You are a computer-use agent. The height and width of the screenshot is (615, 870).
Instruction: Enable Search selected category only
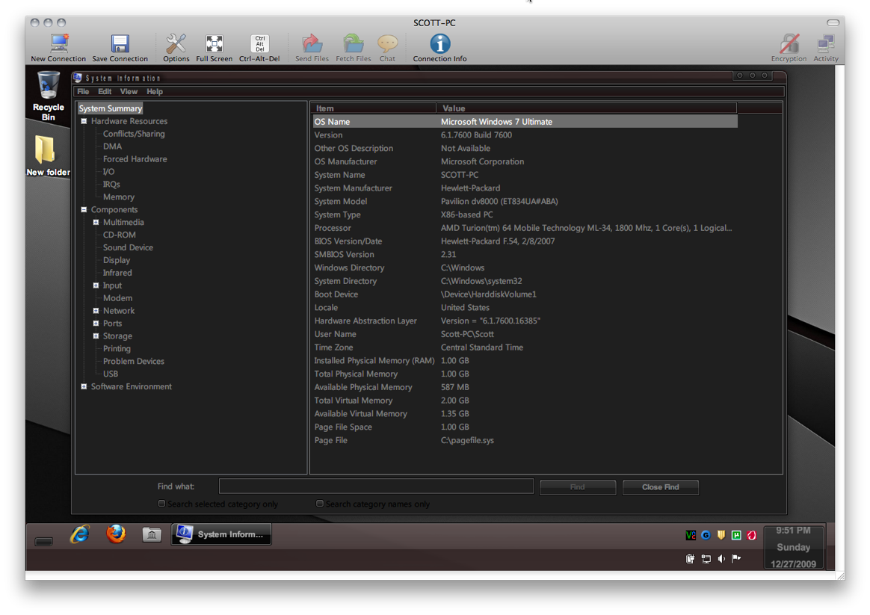(x=161, y=503)
